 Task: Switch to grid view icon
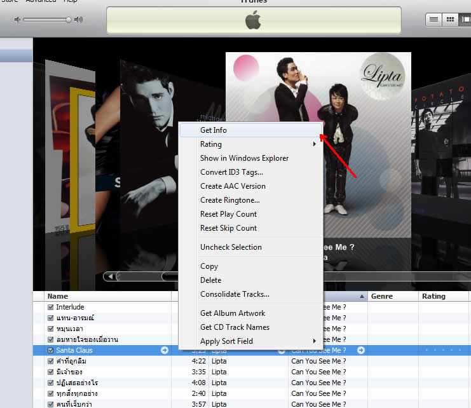click(x=450, y=20)
